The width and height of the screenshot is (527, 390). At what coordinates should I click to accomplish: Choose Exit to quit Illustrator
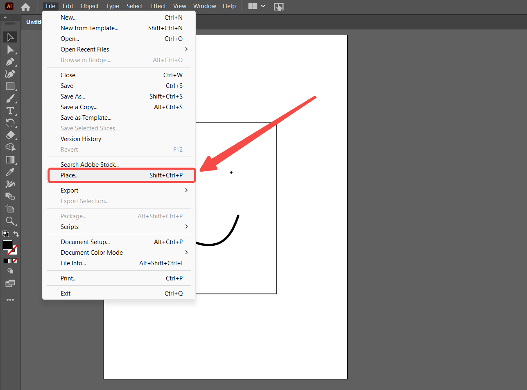(119, 294)
